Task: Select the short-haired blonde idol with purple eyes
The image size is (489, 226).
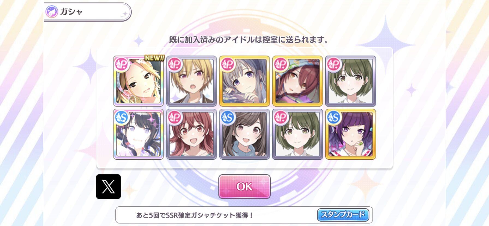Action: 191,81
